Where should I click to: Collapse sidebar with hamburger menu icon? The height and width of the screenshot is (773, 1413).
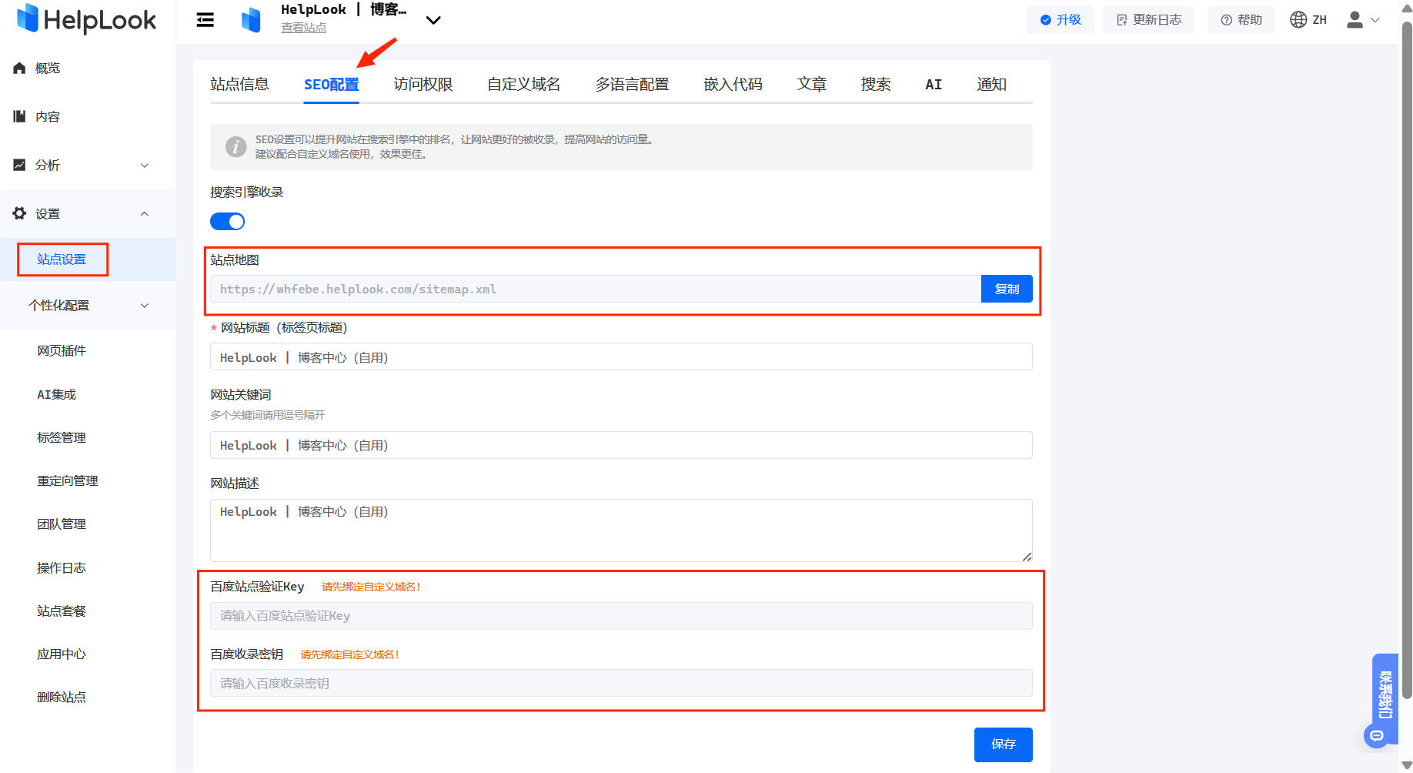click(205, 20)
